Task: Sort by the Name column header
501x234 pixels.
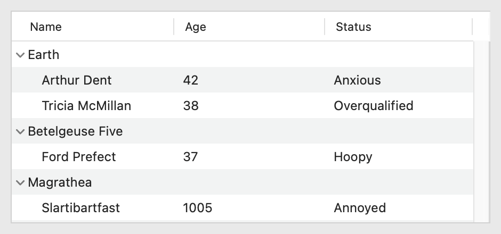Action: tap(46, 27)
